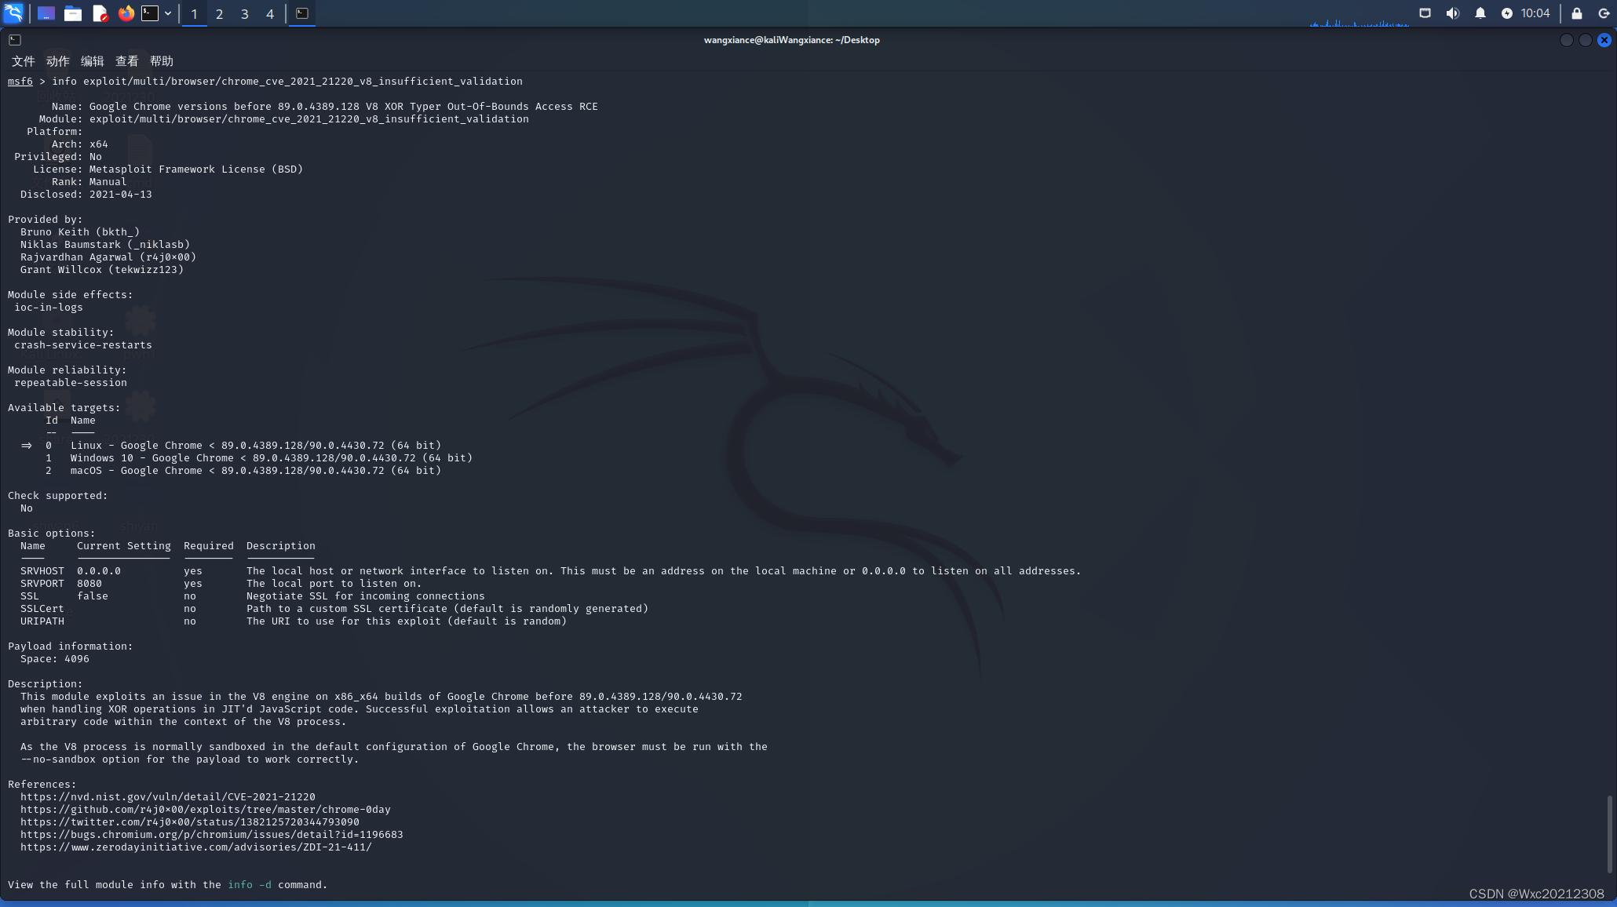Click the terminal window menu icon in the title bar
The width and height of the screenshot is (1617, 907).
tap(15, 40)
